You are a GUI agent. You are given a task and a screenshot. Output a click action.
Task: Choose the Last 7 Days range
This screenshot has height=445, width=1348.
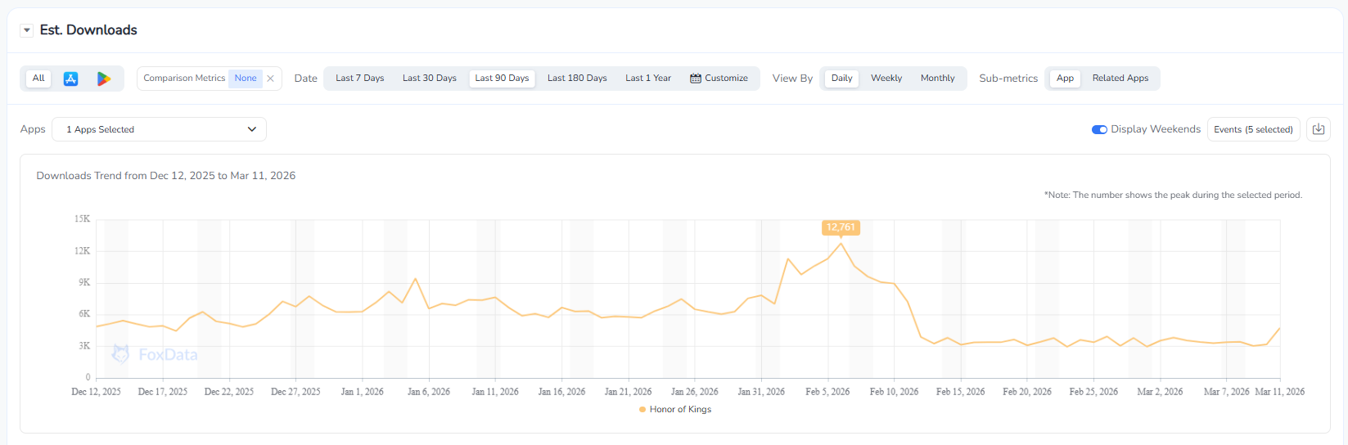pos(359,79)
